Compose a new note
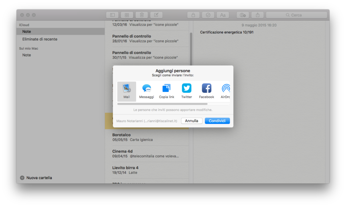Image resolution: width=346 pixels, height=207 pixels. (156, 15)
